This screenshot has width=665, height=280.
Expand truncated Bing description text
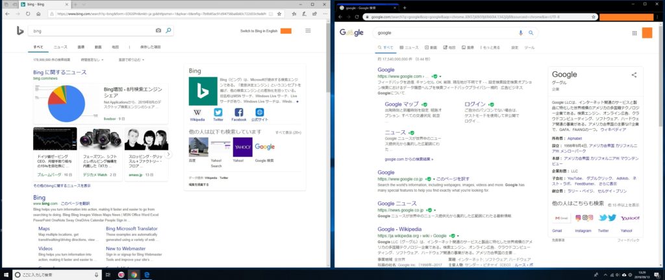[x=297, y=102]
